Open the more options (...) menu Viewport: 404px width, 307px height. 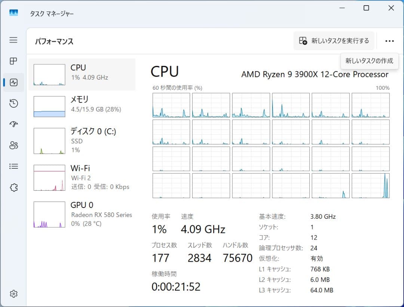point(389,41)
